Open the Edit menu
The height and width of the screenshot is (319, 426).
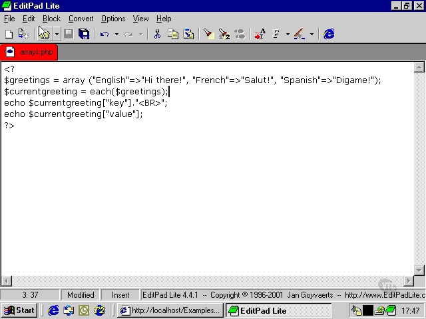[29, 19]
